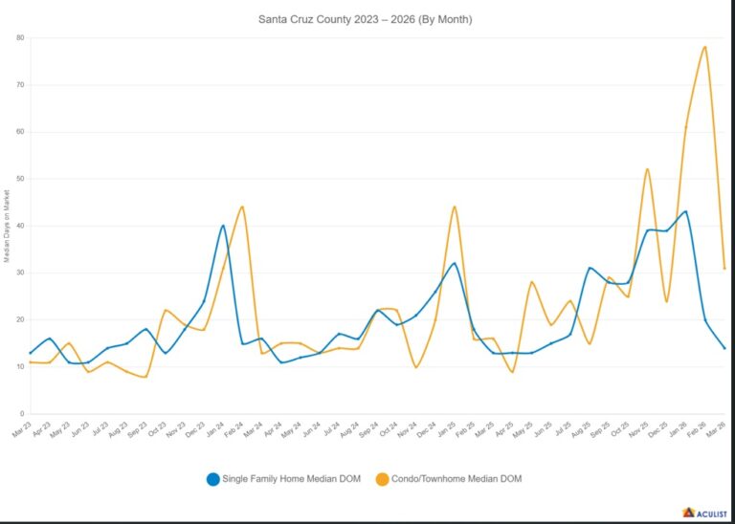Image resolution: width=735 pixels, height=524 pixels.
Task: Click the orange line's last point at Mar 26
Action: tap(724, 269)
